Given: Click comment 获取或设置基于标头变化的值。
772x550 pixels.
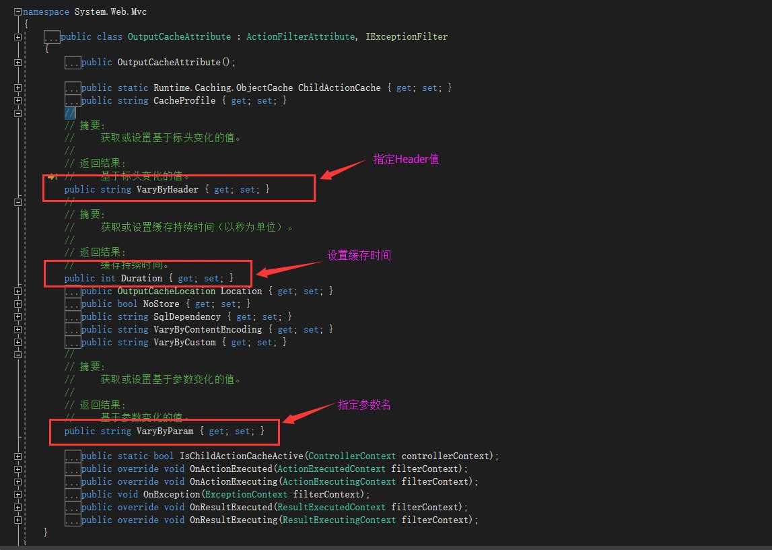Looking at the screenshot, I should click(170, 139).
